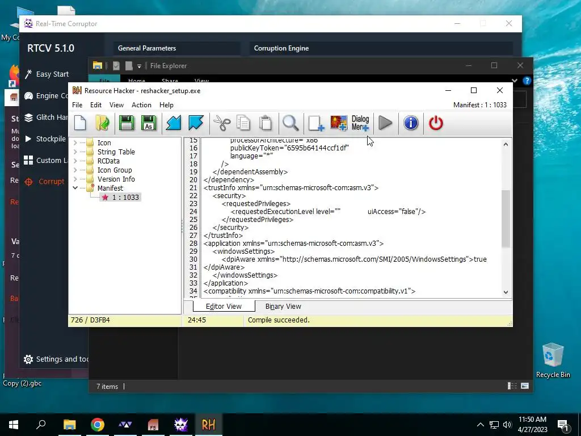Screen dimensions: 581x436
Task: Select the String Table folder label
Action: coord(116,152)
